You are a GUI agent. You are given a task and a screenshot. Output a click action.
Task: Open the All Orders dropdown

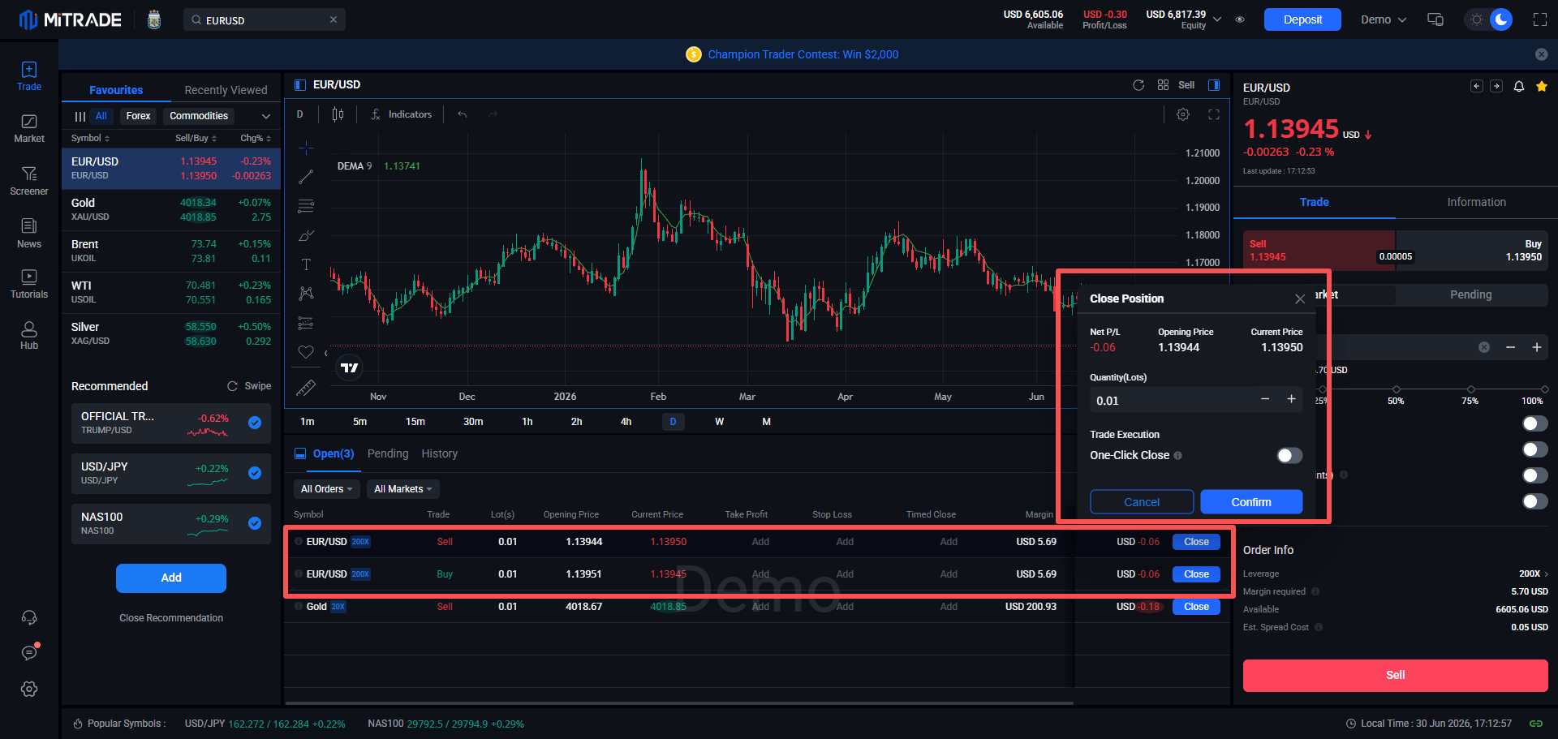pyautogui.click(x=326, y=489)
